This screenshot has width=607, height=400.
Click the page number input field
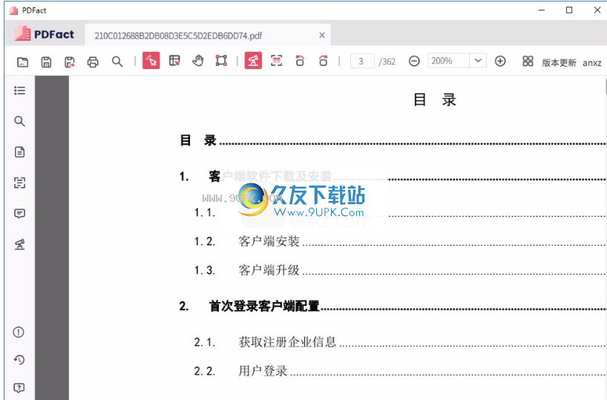[x=362, y=61]
